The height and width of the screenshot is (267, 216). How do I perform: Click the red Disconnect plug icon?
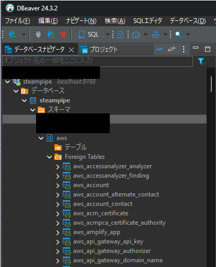[x=63, y=34]
